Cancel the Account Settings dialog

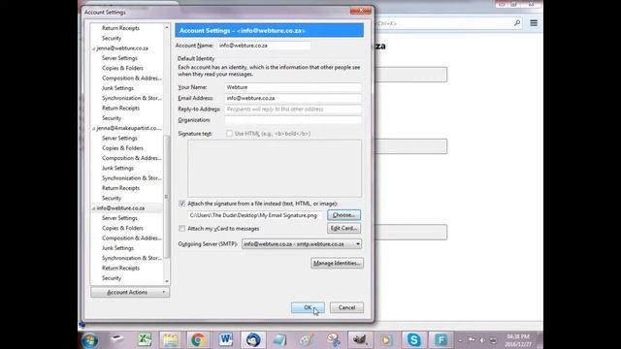click(346, 307)
